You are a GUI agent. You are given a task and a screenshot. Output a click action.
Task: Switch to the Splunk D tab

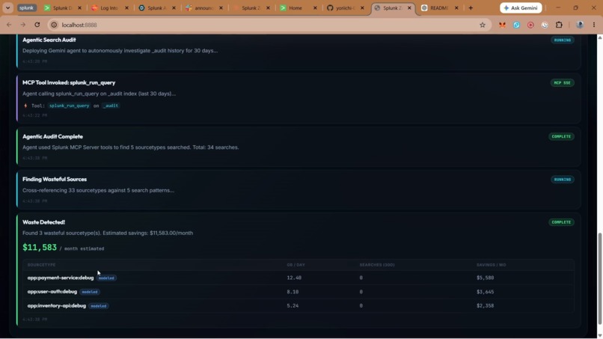63,7
